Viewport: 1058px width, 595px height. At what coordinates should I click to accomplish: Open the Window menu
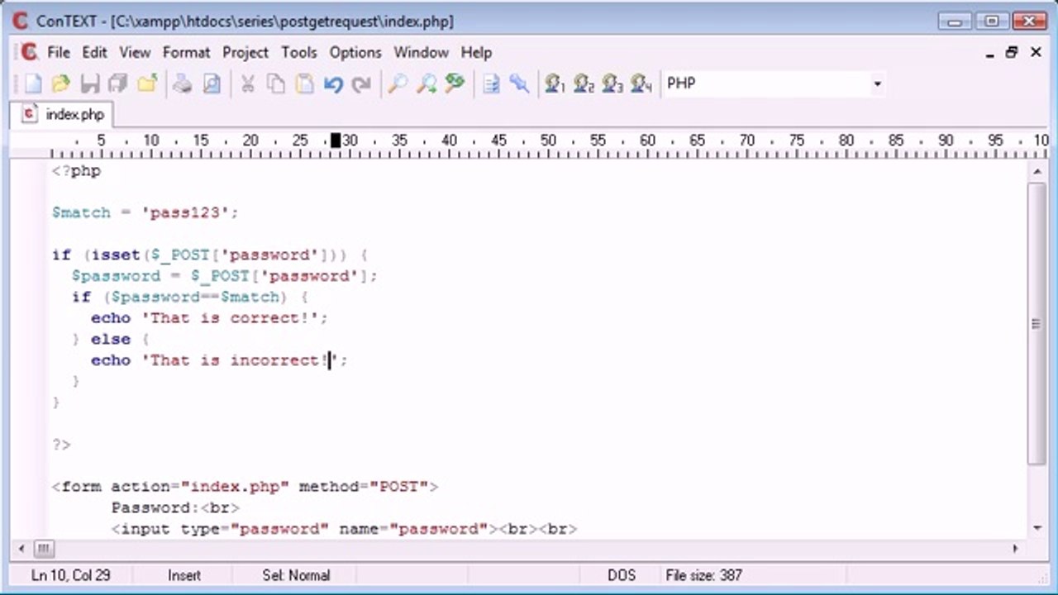click(x=421, y=52)
